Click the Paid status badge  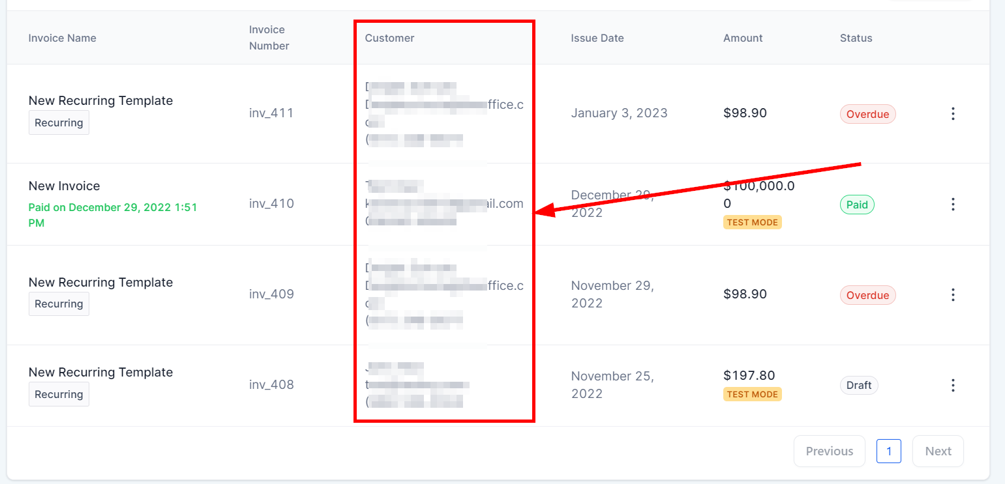coord(857,205)
